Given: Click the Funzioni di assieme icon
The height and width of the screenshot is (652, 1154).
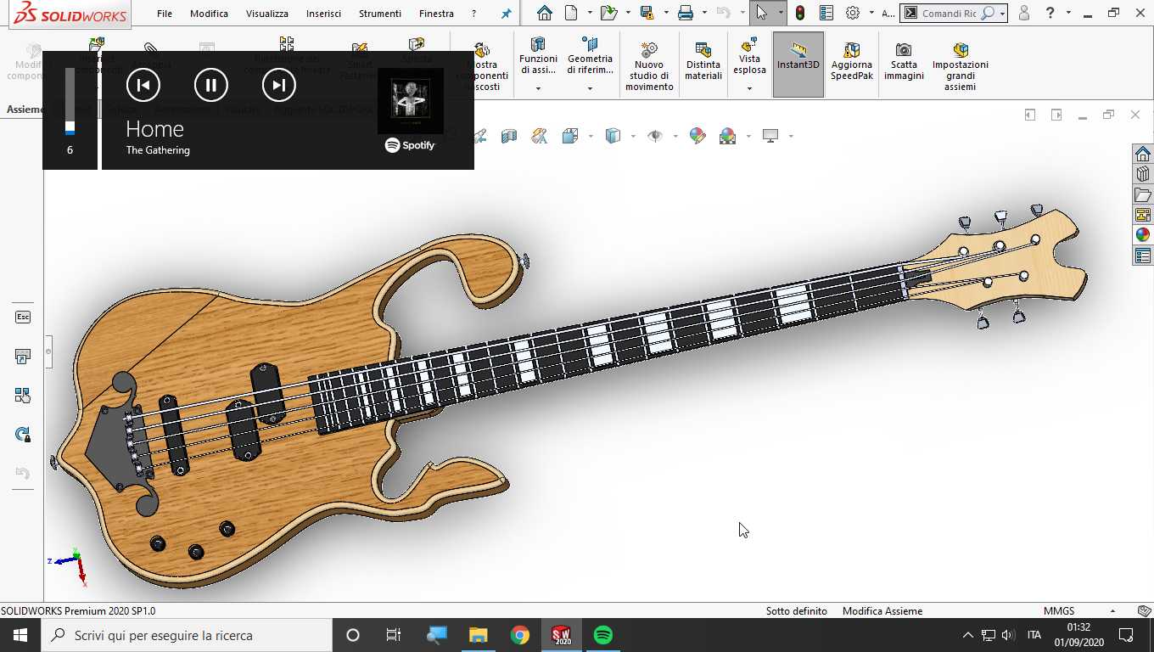Looking at the screenshot, I should 538,44.
